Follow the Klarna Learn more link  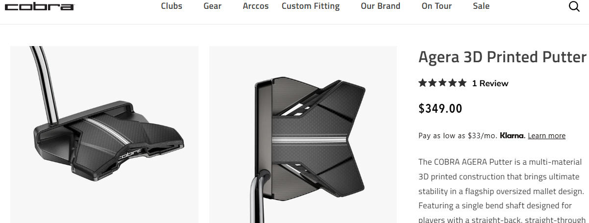tap(546, 136)
